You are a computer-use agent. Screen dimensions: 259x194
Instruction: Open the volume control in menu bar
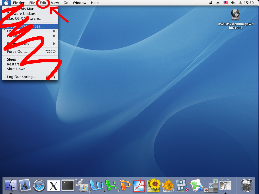coord(233,3)
